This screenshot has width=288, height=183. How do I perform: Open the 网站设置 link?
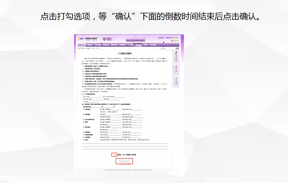tap(161, 38)
